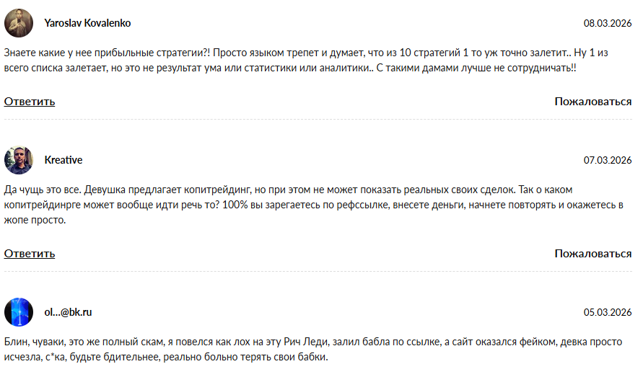
Task: Click the text line "жопе просто."
Action: (x=35, y=221)
